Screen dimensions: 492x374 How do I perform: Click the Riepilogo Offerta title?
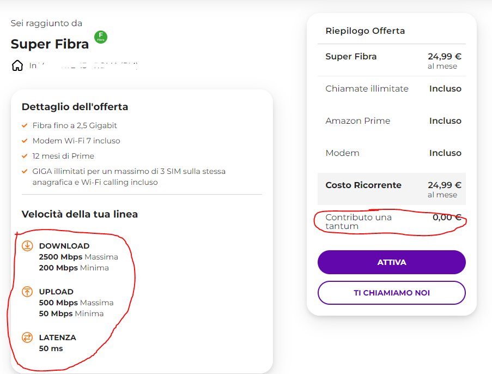point(365,31)
